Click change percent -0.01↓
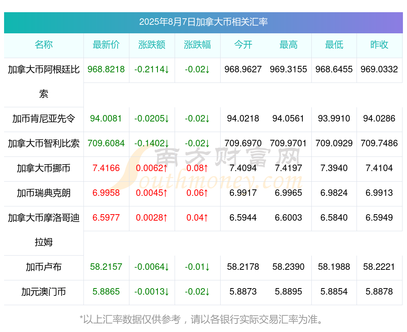407x332 pixels. tap(197, 267)
